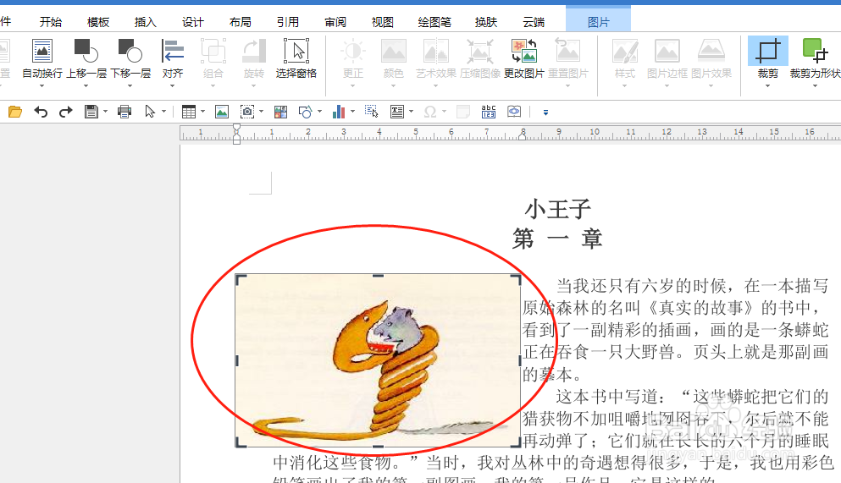Open the quick toolbar customize arrow
Image resolution: width=841 pixels, height=483 pixels.
545,113
